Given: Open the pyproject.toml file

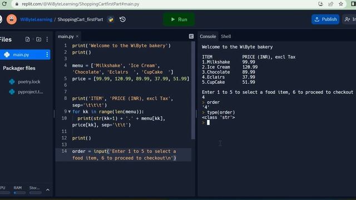Looking at the screenshot, I should (30, 92).
